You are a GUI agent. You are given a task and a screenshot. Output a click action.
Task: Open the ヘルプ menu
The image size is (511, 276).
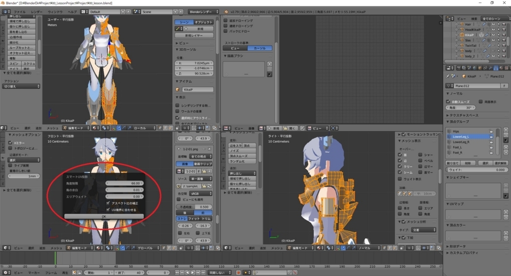click(72, 12)
